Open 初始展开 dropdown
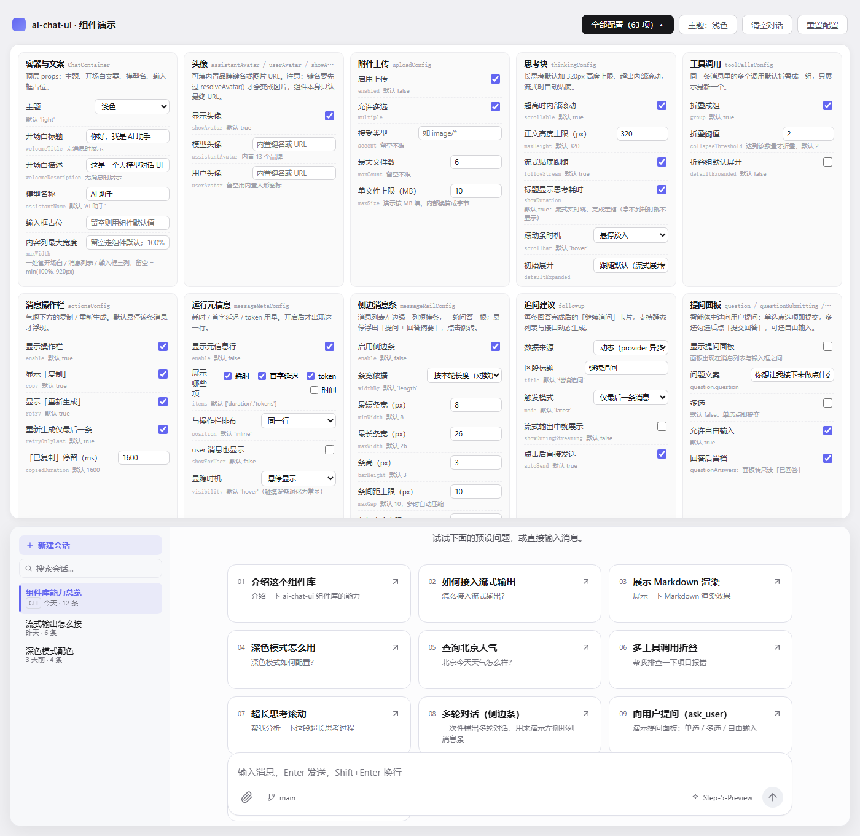The image size is (860, 836). point(631,265)
